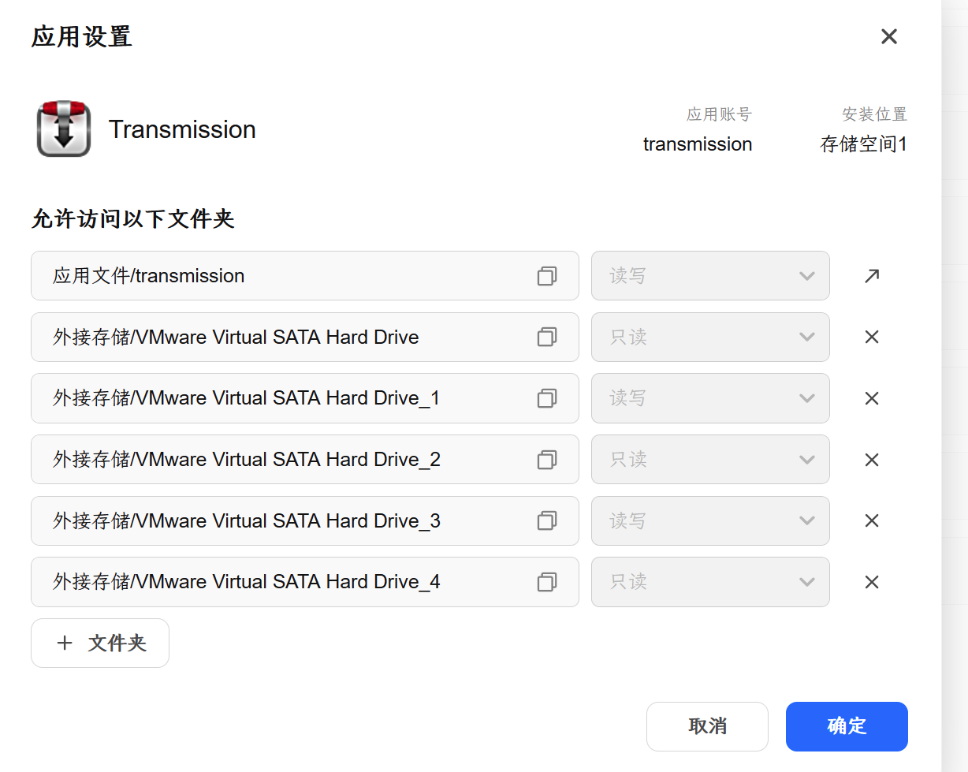
Task: Click the 安装位置 label
Action: [x=875, y=114]
